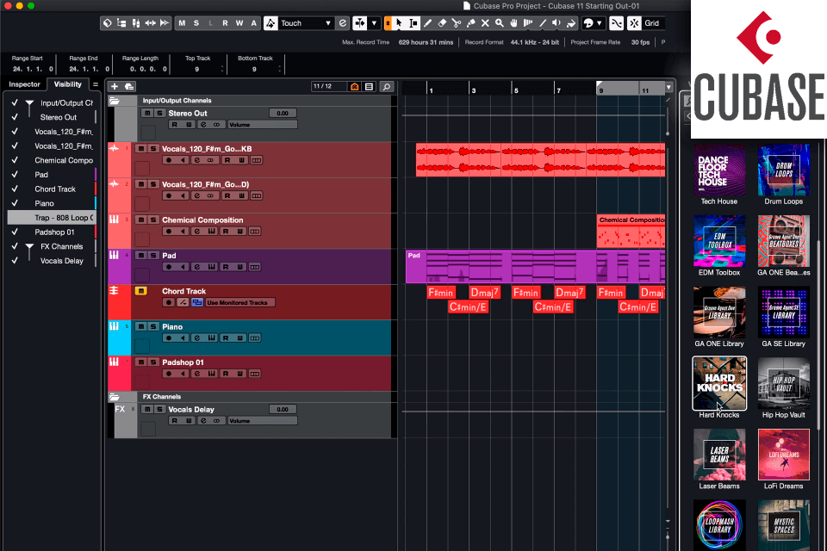Uncheck visibility of Vocals Delay

15,261
